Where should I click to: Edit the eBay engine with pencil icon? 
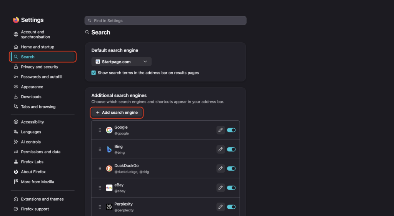click(x=220, y=188)
